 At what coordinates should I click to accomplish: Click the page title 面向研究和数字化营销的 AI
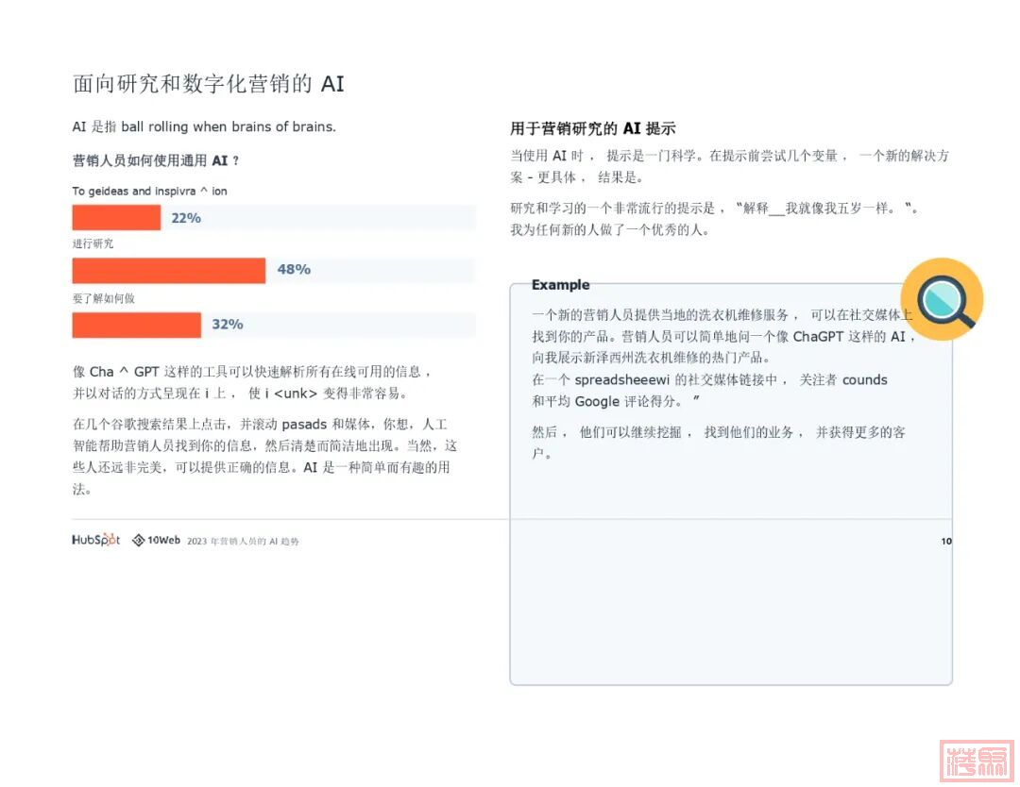pos(209,84)
